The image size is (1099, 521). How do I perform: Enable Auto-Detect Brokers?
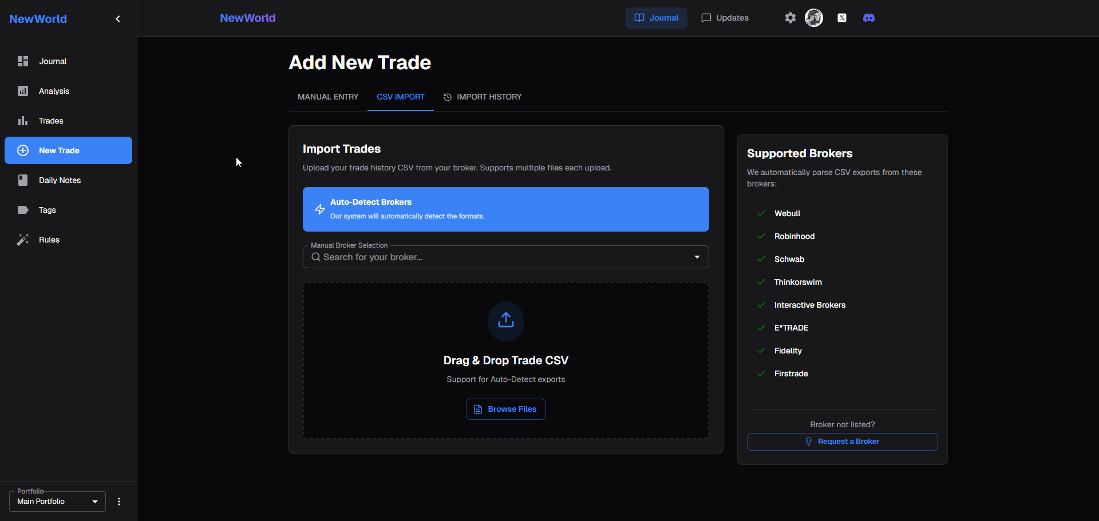[505, 209]
